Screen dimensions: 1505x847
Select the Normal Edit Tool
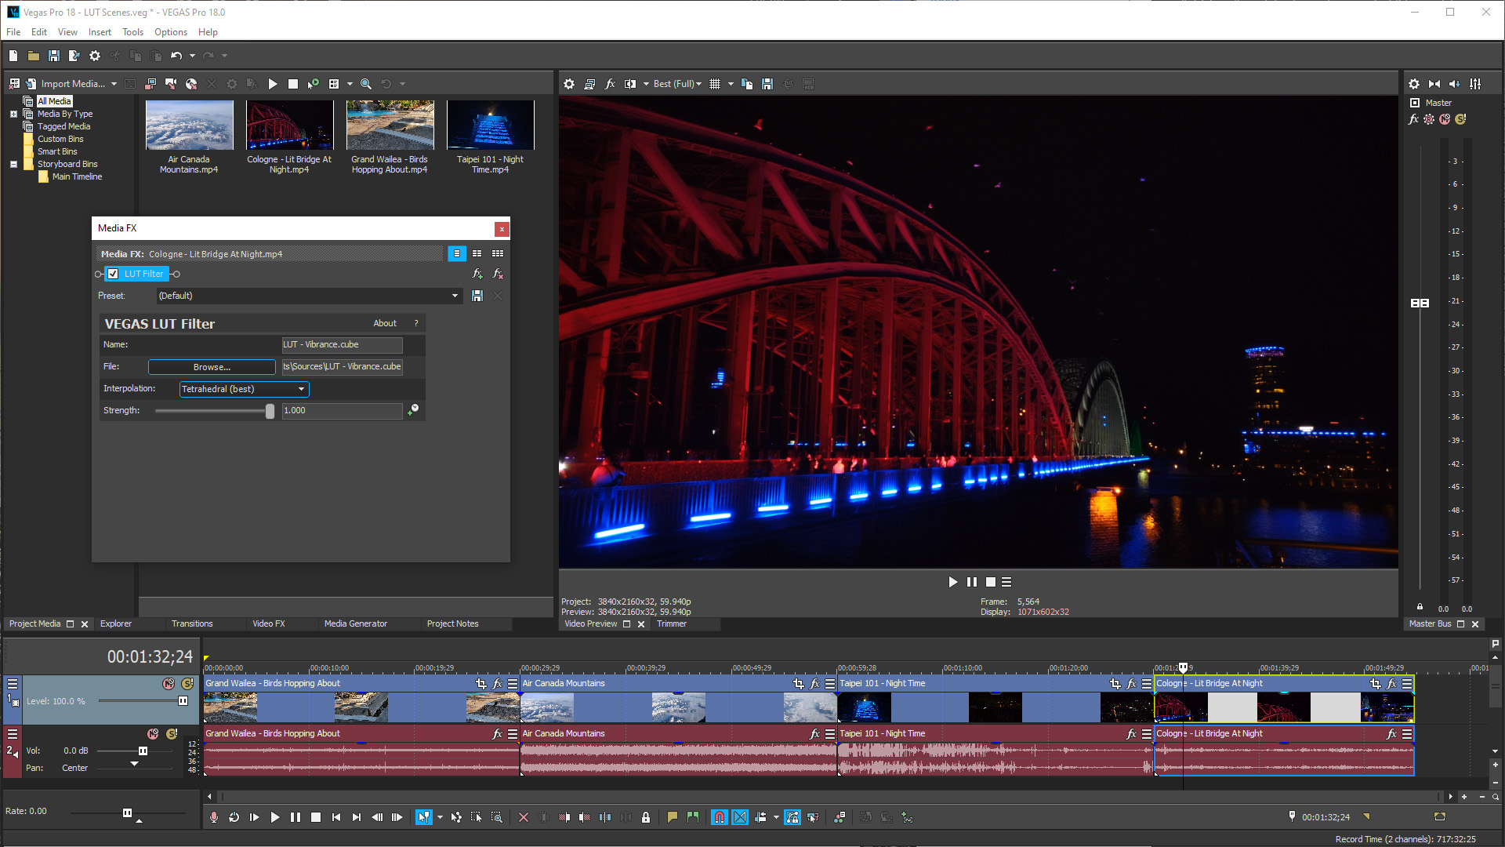point(424,817)
